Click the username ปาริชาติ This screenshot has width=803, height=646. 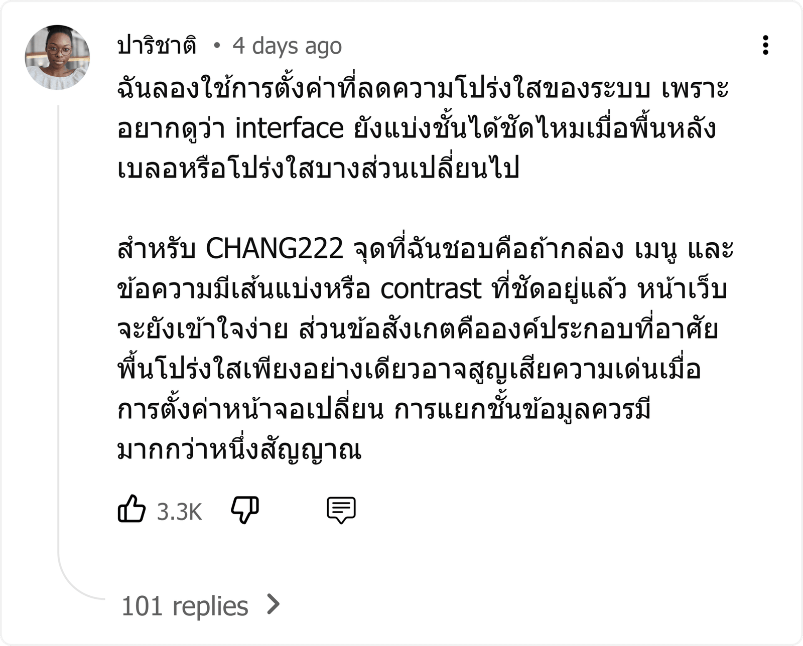coord(156,46)
